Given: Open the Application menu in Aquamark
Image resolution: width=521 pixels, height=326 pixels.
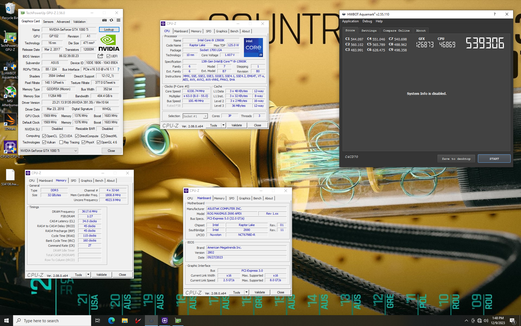Looking at the screenshot, I should [x=350, y=21].
